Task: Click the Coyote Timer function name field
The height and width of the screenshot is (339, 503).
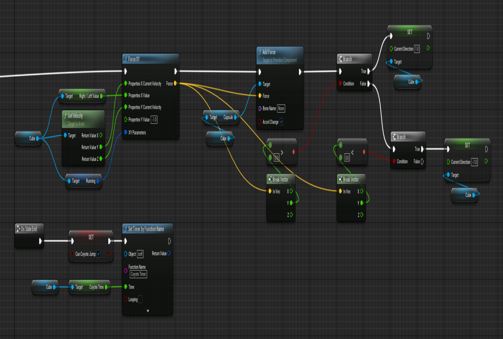Action: click(138, 274)
